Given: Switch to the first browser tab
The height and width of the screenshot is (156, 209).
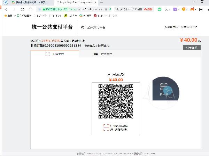Looking at the screenshot, I should pyautogui.click(x=29, y=2).
